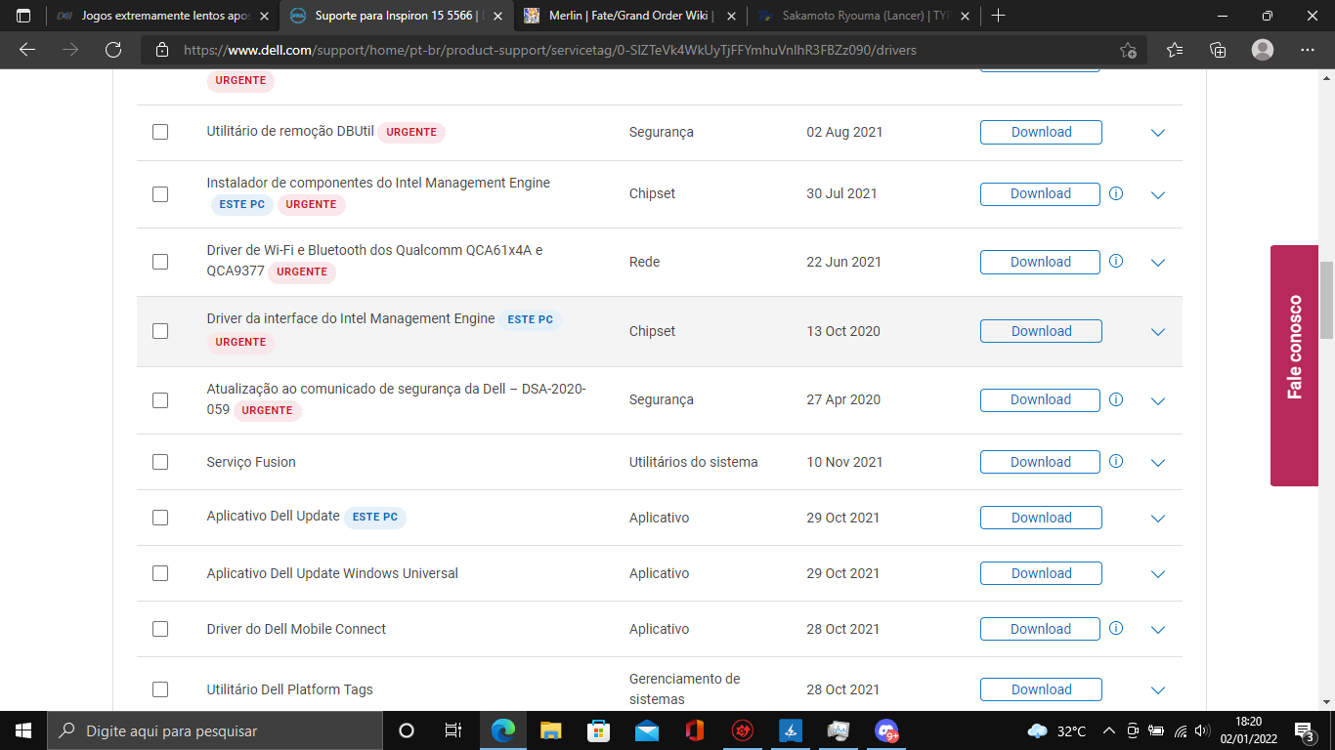Select the DSA-2020-059 update checkbox
Image resolution: width=1335 pixels, height=750 pixels.
[160, 400]
